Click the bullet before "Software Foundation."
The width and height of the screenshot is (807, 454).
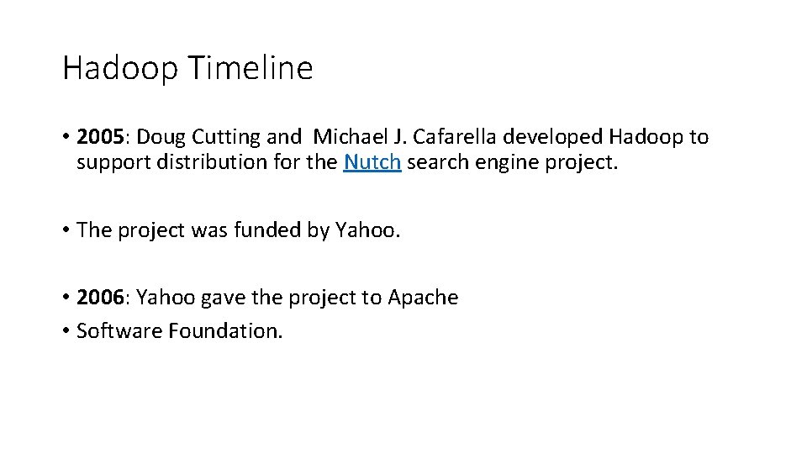pos(66,331)
